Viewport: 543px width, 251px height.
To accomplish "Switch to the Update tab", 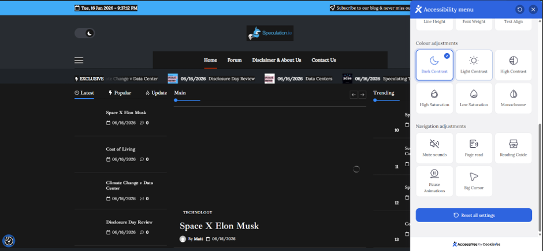I will pyautogui.click(x=156, y=93).
